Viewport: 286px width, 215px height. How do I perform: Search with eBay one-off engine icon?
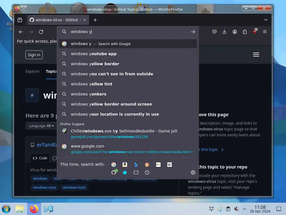[158, 165]
